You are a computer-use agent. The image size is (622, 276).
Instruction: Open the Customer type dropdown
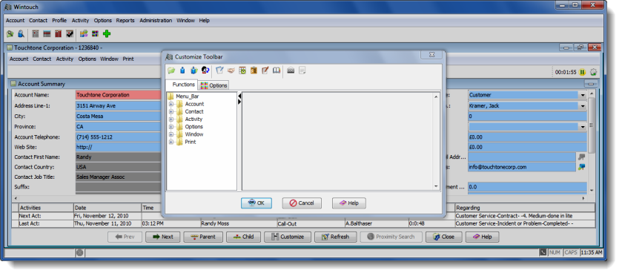tap(583, 95)
